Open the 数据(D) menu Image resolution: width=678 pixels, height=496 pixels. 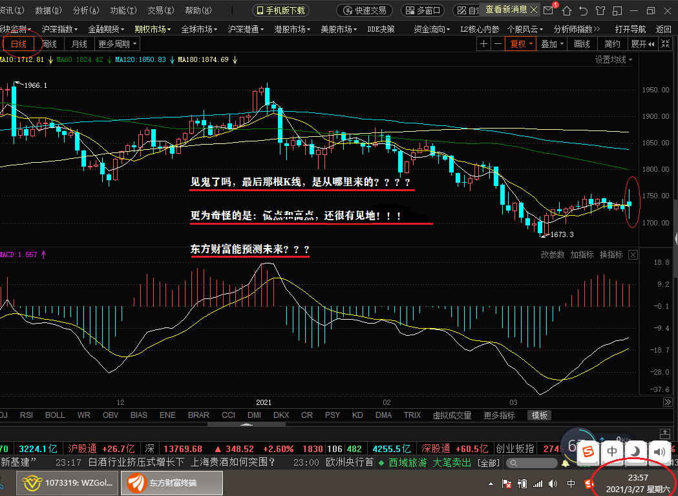pos(48,10)
